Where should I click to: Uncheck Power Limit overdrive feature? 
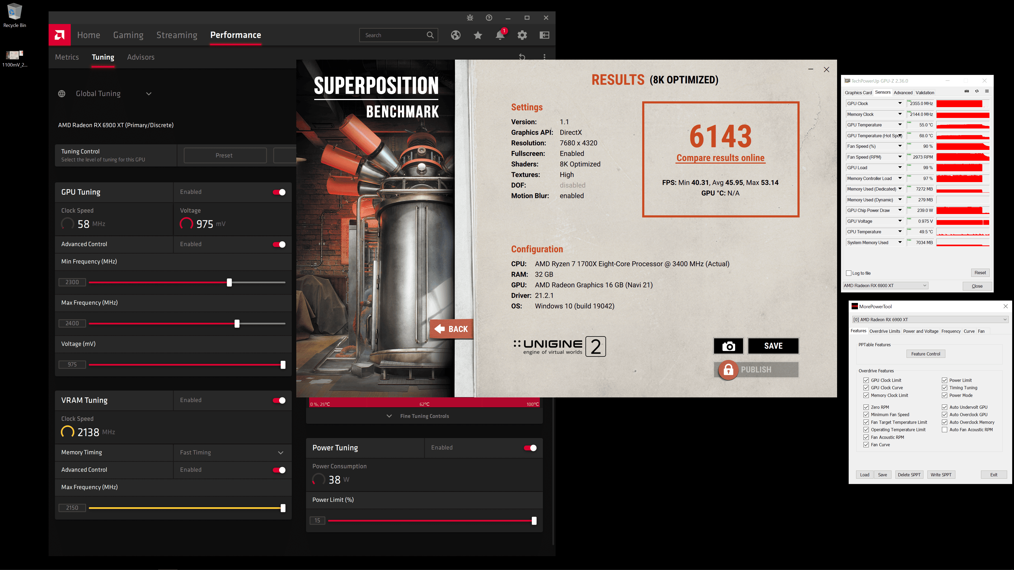pos(944,380)
